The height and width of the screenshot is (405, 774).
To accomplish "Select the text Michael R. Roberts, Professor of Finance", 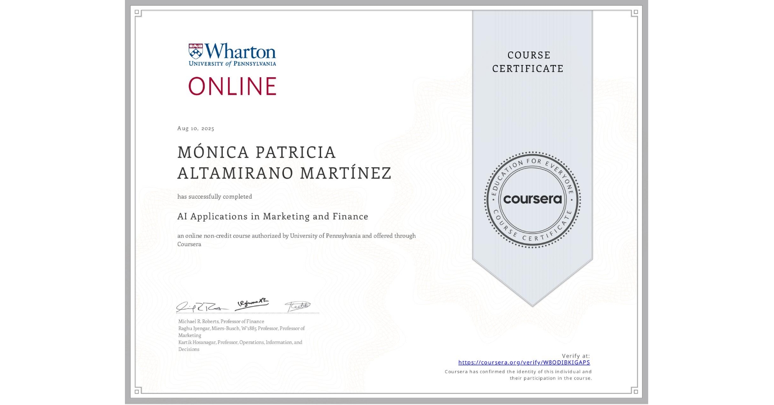I will pyautogui.click(x=221, y=321).
